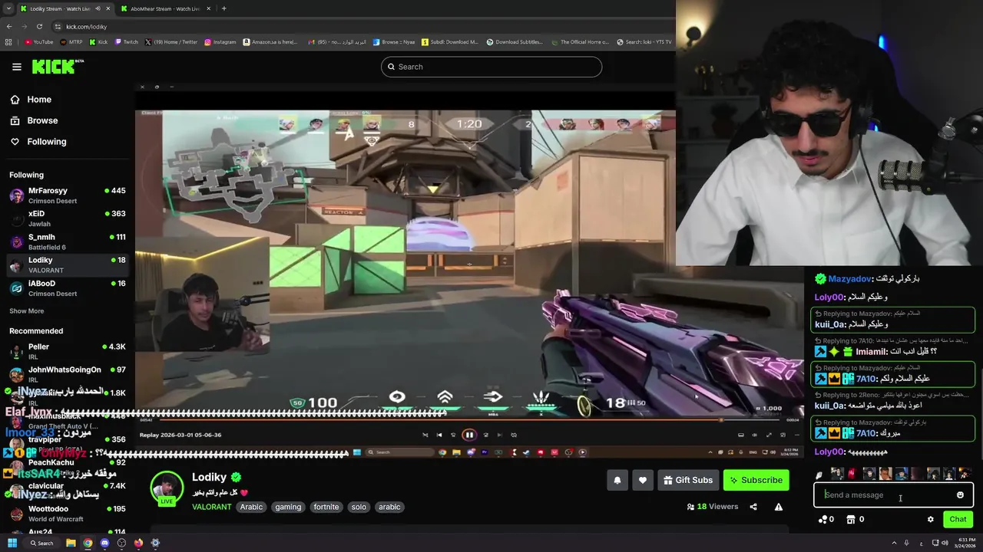The image size is (983, 552).
Task: Open File Explorer from taskbar
Action: click(71, 543)
